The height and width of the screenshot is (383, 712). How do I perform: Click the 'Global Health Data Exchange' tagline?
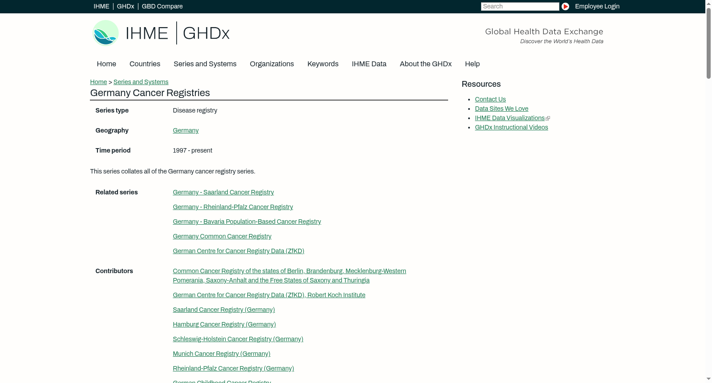(544, 32)
